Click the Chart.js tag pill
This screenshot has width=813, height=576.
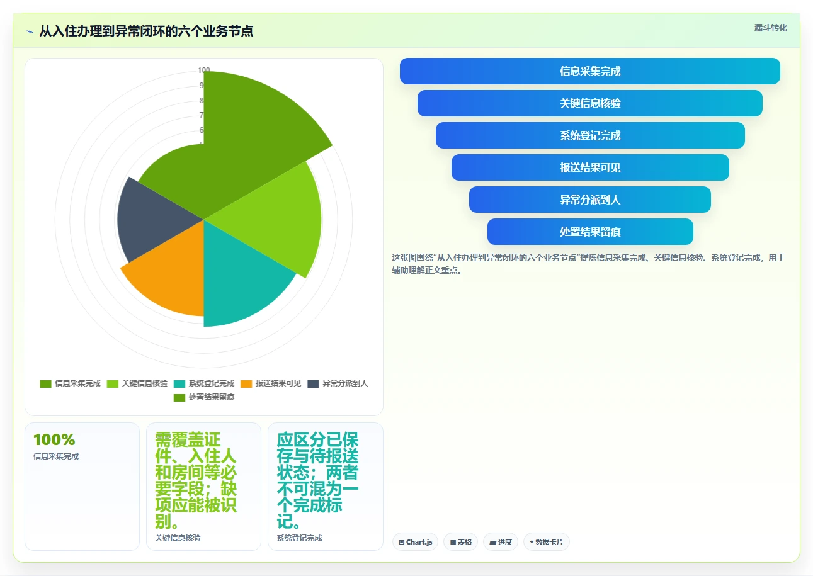[x=415, y=542]
